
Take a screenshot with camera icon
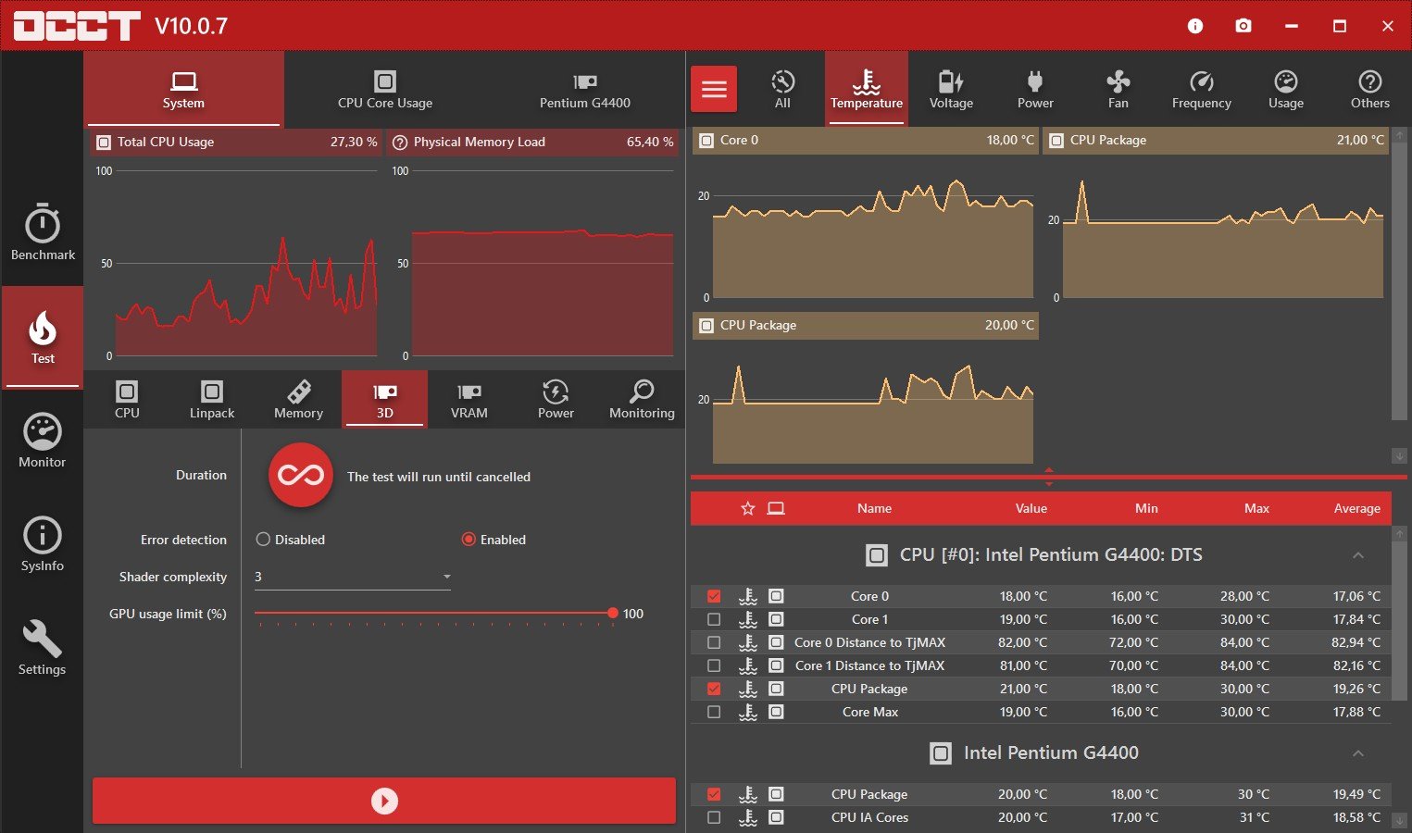pos(1243,26)
